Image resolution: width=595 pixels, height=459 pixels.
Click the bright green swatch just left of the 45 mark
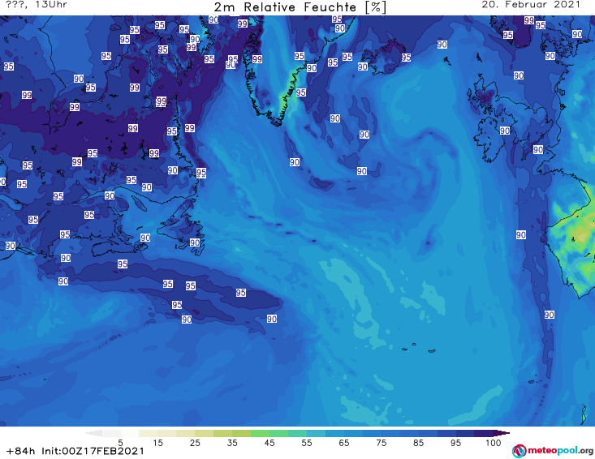260,433
